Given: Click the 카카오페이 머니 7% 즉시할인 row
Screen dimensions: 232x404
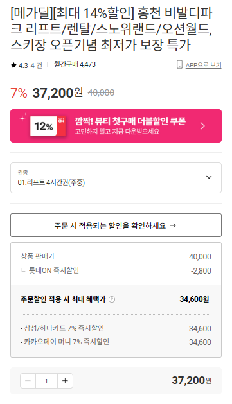Looking at the screenshot, I should [116, 342].
